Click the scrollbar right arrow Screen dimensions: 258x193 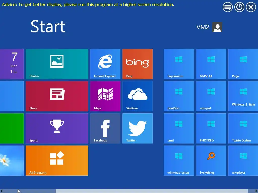click(256, 191)
